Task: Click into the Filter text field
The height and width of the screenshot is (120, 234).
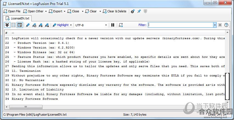Action: [x=181, y=25]
